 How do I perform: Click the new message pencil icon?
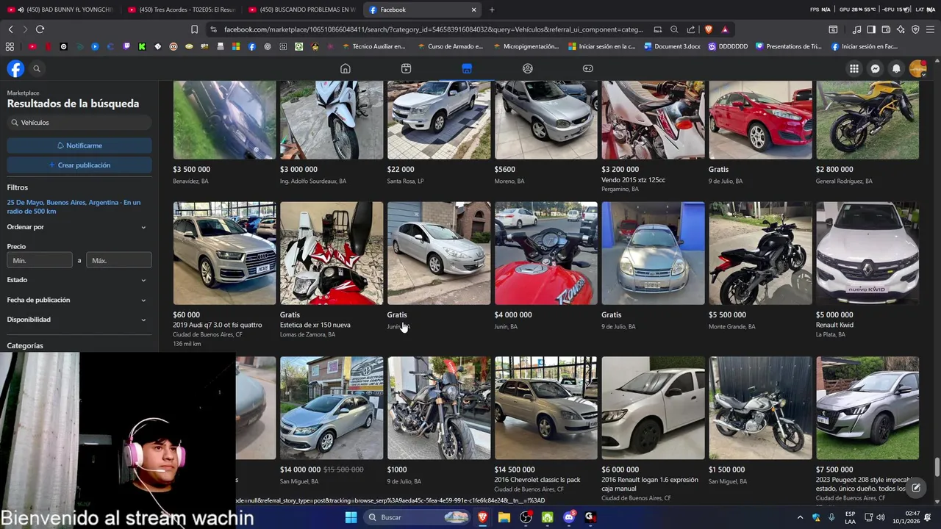click(x=916, y=487)
